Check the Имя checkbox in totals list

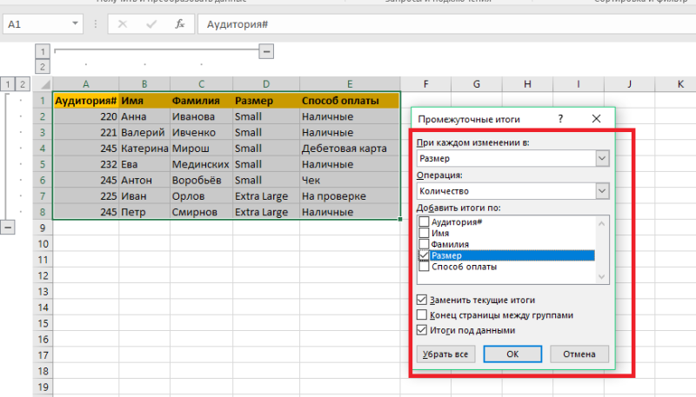[424, 233]
